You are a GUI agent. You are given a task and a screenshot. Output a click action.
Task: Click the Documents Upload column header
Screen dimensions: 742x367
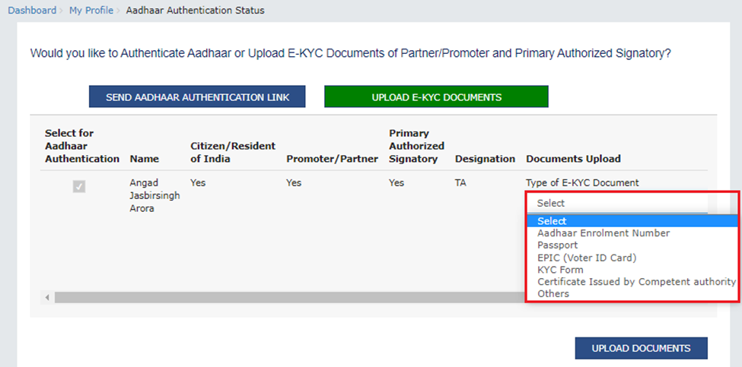point(573,159)
